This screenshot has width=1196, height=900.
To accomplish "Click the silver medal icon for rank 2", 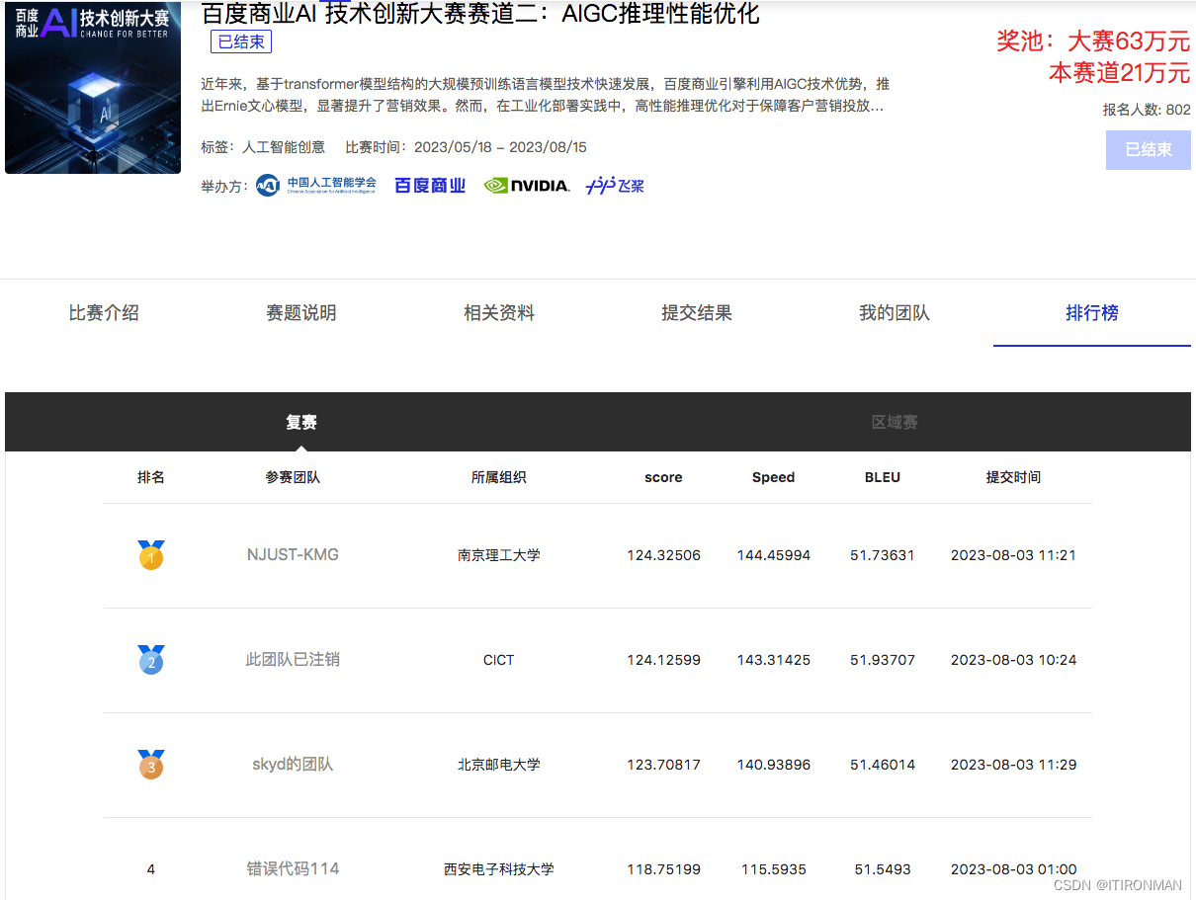I will click(x=150, y=660).
